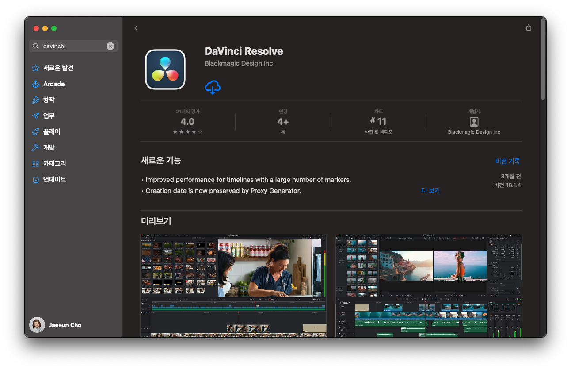This screenshot has height=370, width=571.
Task: Click 21개의 평가 ratings count
Action: [x=187, y=112]
